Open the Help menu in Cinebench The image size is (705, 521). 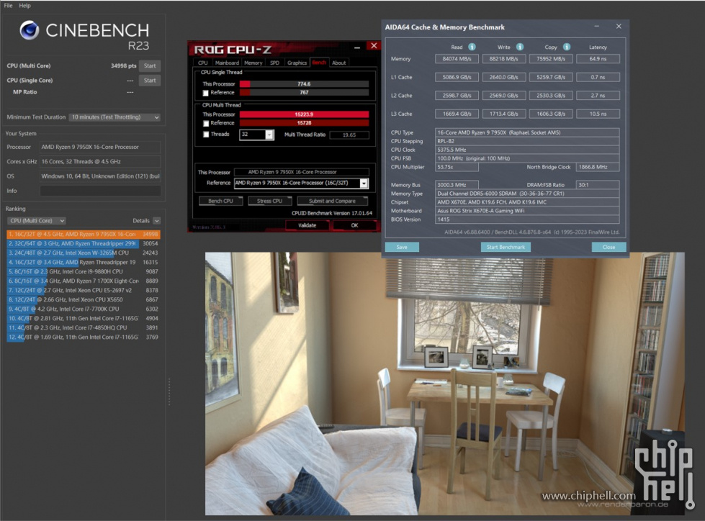click(24, 5)
